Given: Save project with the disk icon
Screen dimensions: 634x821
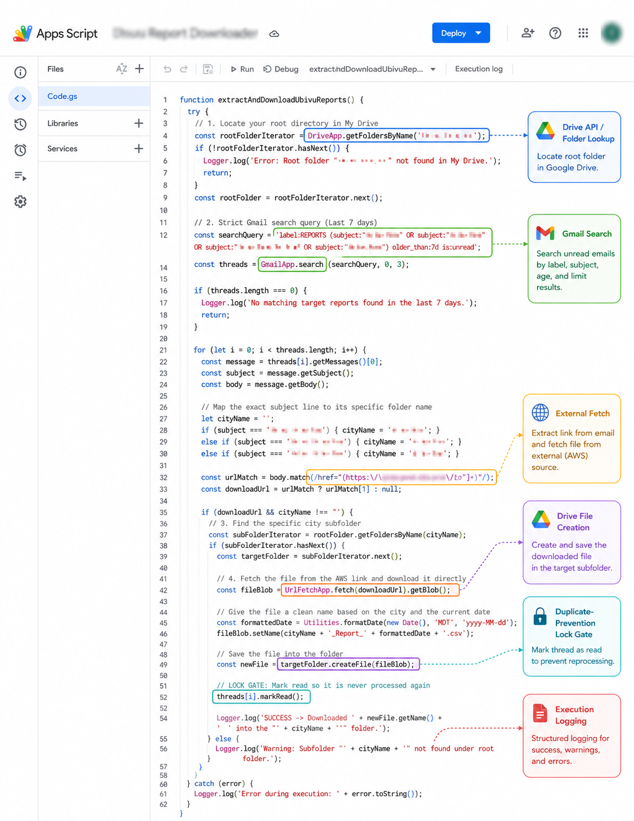Looking at the screenshot, I should pyautogui.click(x=208, y=69).
